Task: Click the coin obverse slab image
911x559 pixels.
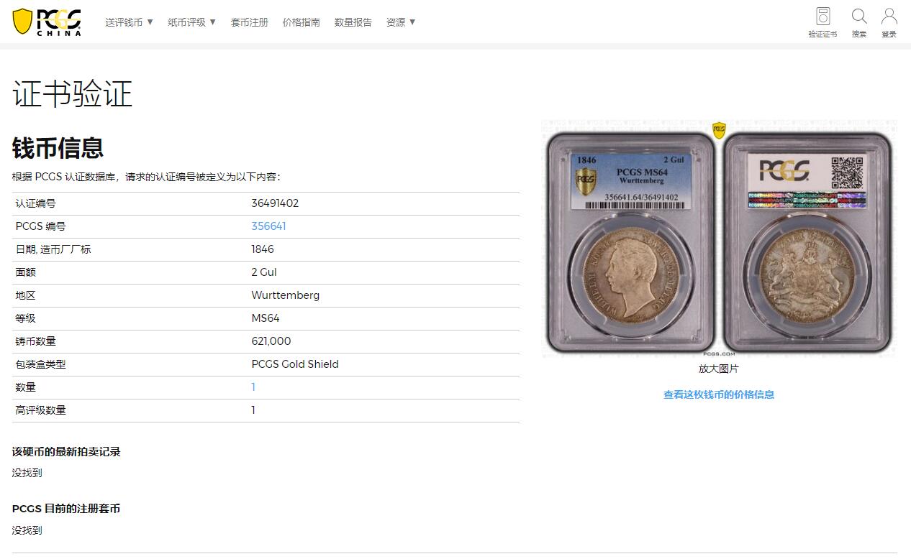Action: point(631,242)
